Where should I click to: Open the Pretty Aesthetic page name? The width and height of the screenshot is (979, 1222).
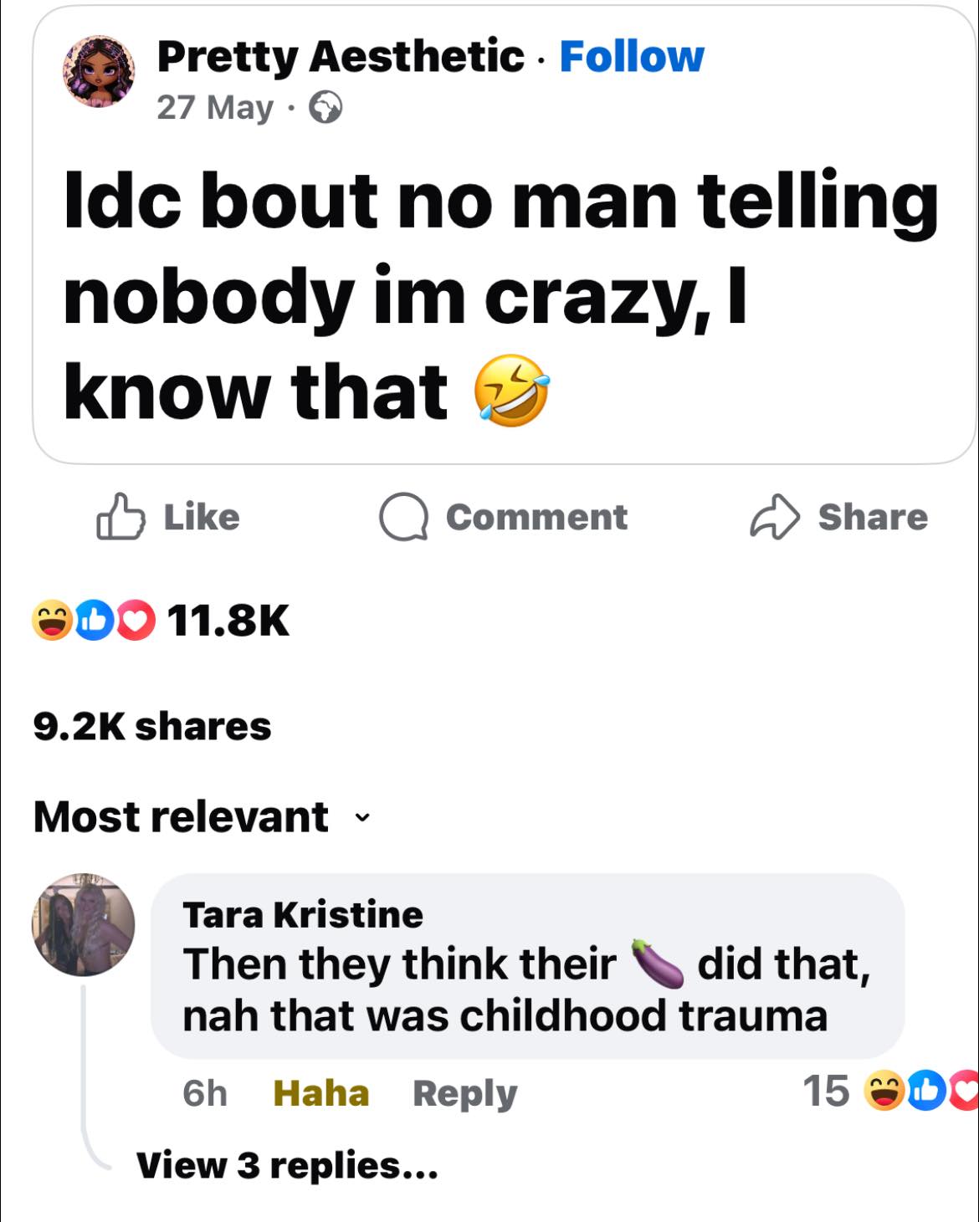341,57
